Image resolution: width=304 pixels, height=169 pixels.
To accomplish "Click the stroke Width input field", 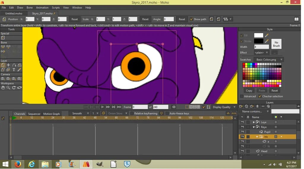I will [262, 47].
